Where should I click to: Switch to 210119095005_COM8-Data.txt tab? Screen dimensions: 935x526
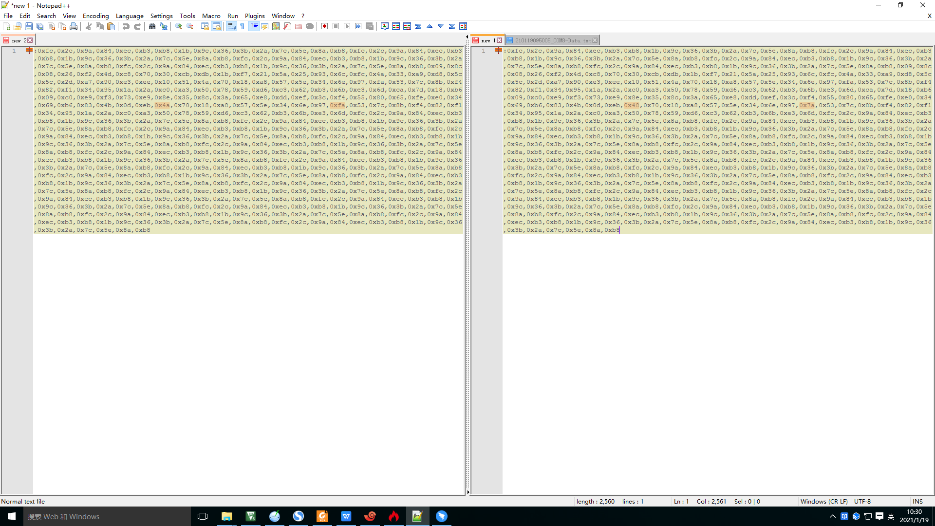click(552, 40)
